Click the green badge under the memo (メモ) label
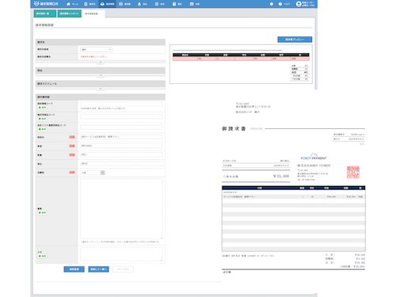 tap(42, 256)
